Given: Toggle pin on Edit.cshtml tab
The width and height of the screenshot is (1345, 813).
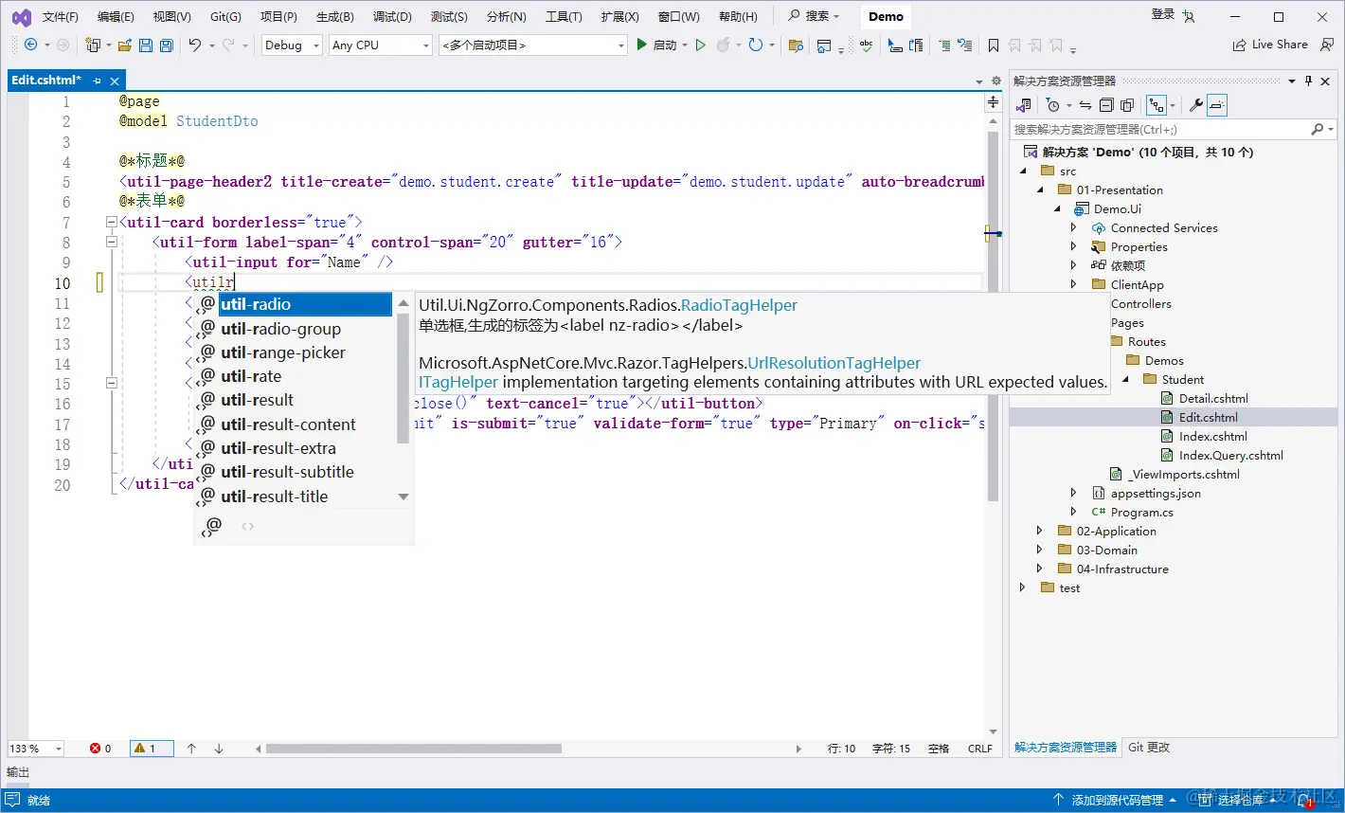Looking at the screenshot, I should click(x=97, y=81).
